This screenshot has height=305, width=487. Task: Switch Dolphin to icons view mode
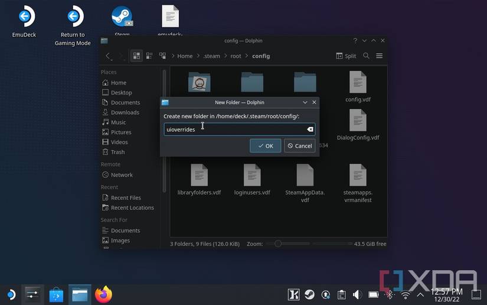click(x=136, y=56)
